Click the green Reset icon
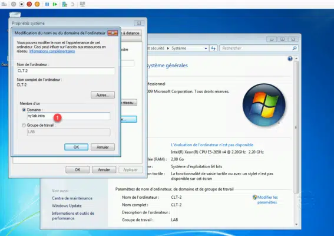Image resolution: width=334 pixels, height=236 pixels. (x=55, y=4)
